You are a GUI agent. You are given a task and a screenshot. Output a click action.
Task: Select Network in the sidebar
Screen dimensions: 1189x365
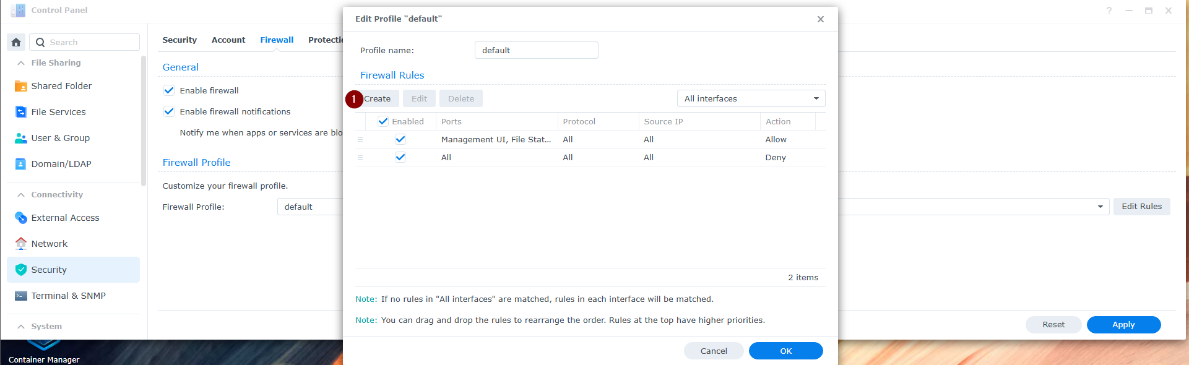(50, 244)
